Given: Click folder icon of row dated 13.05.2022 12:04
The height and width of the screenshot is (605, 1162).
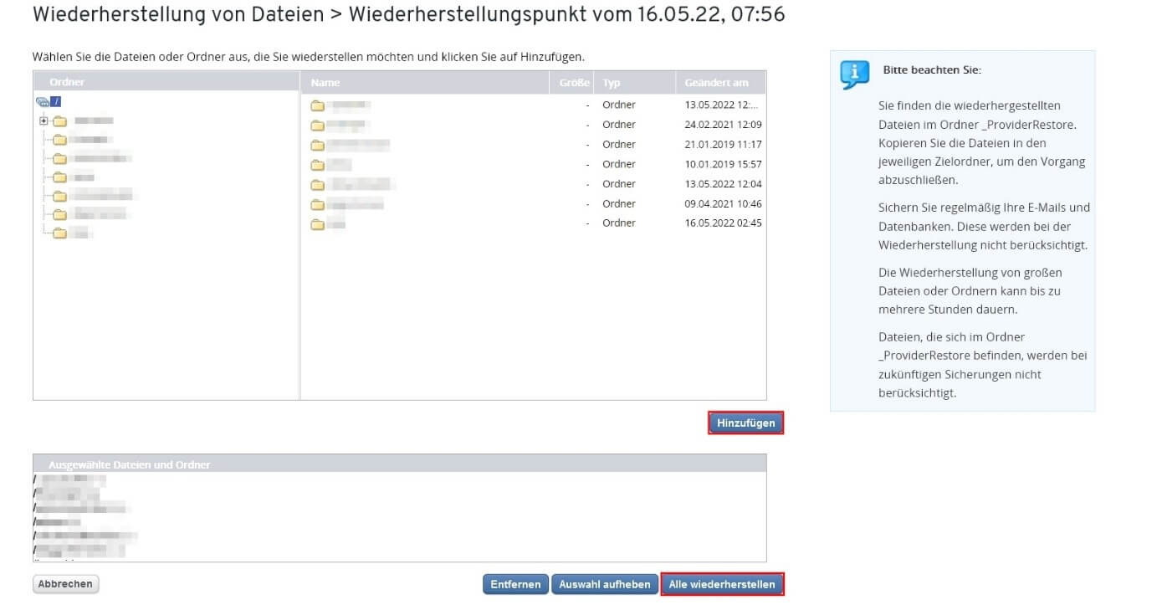Looking at the screenshot, I should pos(317,184).
